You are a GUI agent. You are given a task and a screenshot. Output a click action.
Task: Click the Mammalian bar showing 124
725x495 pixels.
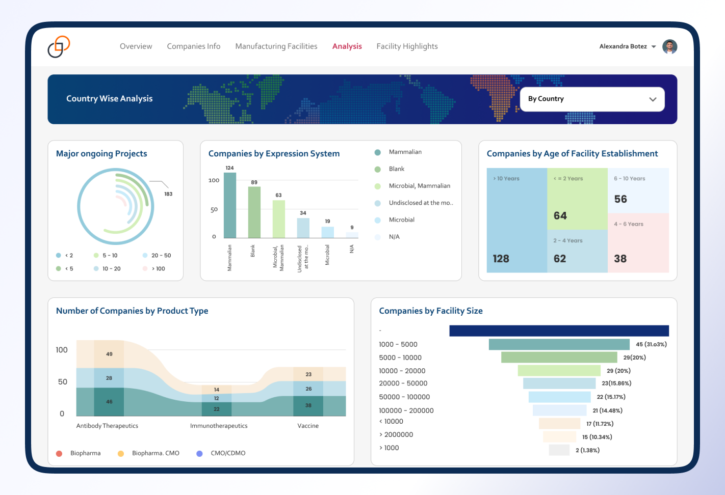(x=230, y=205)
